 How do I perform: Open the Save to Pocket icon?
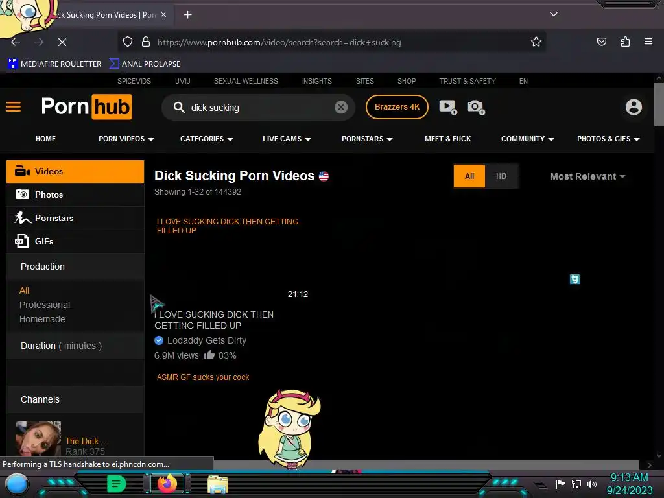(x=601, y=41)
